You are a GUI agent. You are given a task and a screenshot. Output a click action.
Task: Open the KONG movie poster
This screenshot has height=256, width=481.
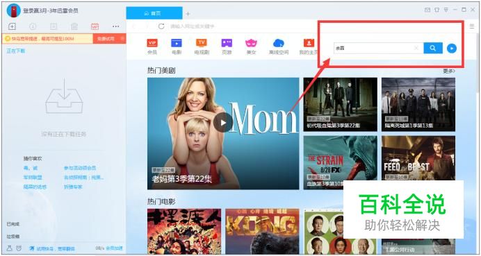tap(262, 232)
